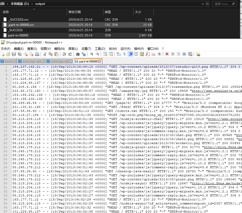This screenshot has width=242, height=213.
Task: Click Synchronize Vertical Scrolling icon
Action: pos(105,54)
